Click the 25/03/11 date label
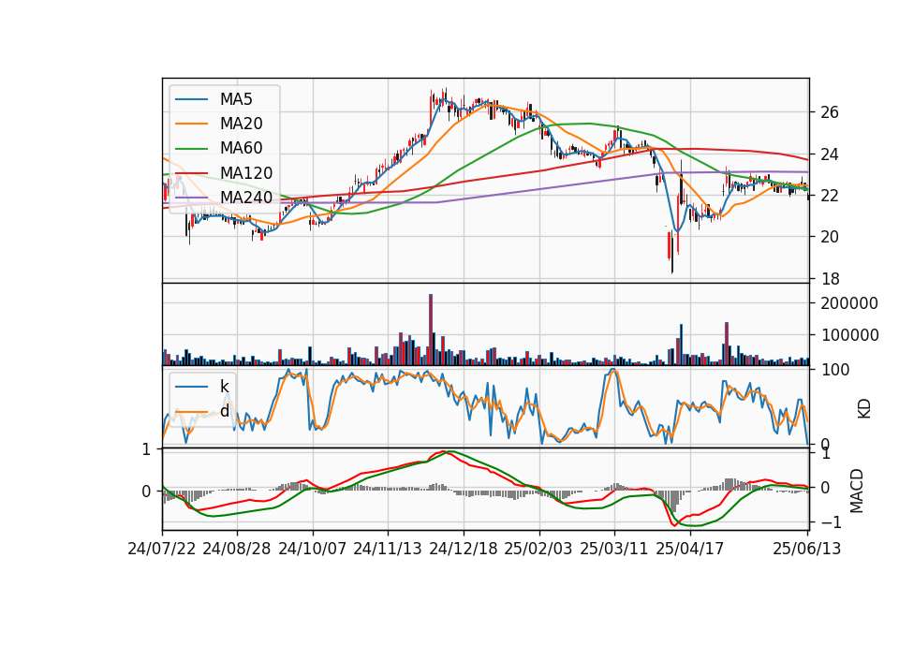The height and width of the screenshot is (646, 899). (614, 549)
